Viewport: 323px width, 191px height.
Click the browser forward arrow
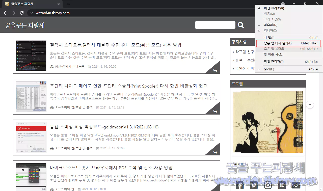(x=14, y=13)
